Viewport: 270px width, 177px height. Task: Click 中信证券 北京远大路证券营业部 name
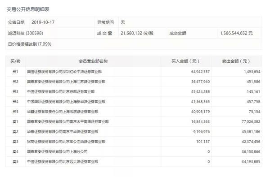tap(63, 162)
